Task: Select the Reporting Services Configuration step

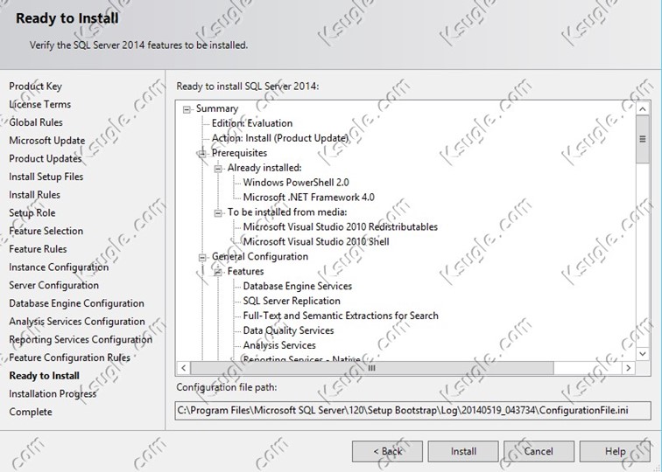Action: [x=81, y=340]
